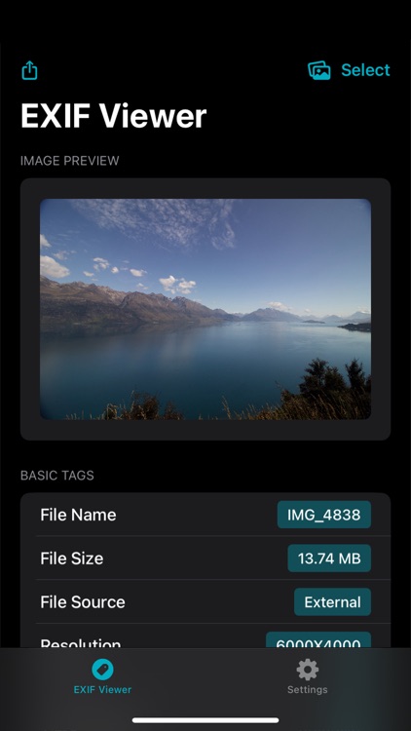Viewport: 411px width, 731px height.
Task: Tap the BASIC TAGS section header
Action: click(57, 476)
